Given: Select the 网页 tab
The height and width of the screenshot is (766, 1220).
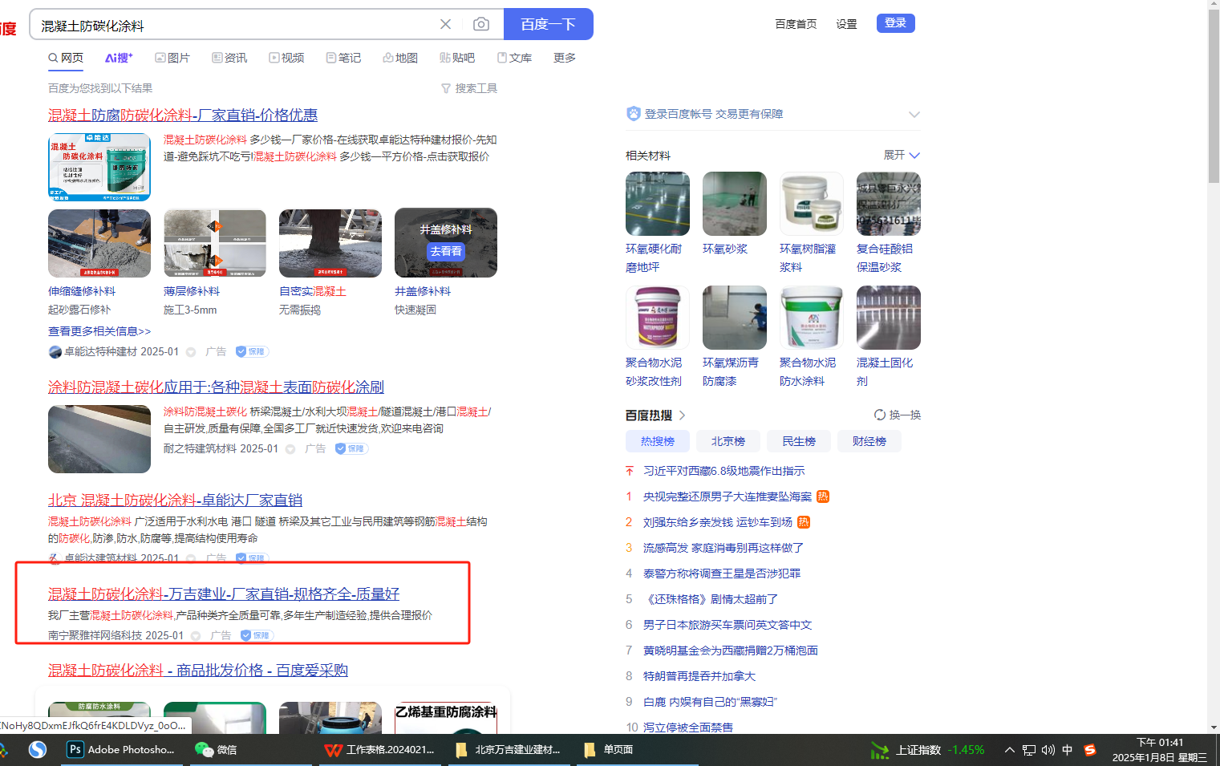Looking at the screenshot, I should (x=66, y=58).
